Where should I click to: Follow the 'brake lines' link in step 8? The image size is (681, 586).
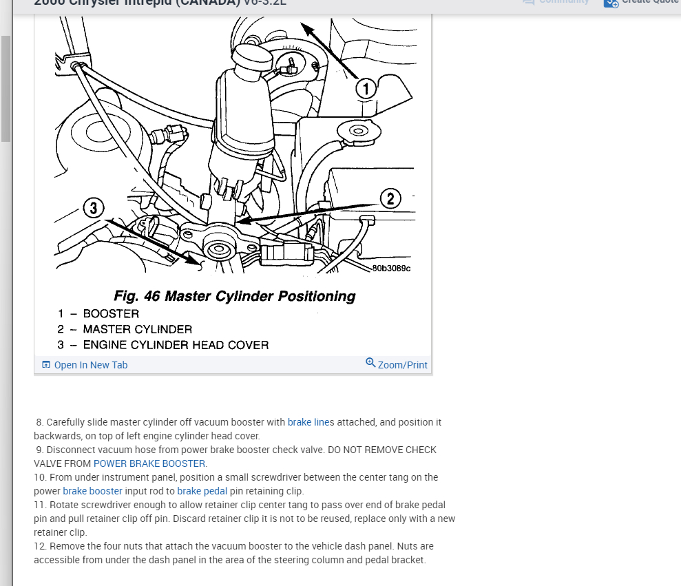click(x=308, y=422)
